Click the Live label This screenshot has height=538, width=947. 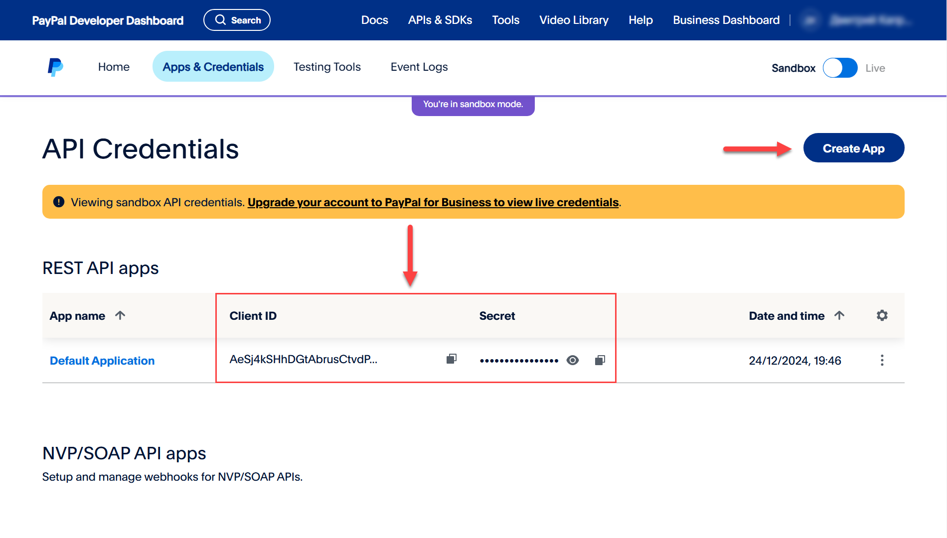click(x=875, y=68)
